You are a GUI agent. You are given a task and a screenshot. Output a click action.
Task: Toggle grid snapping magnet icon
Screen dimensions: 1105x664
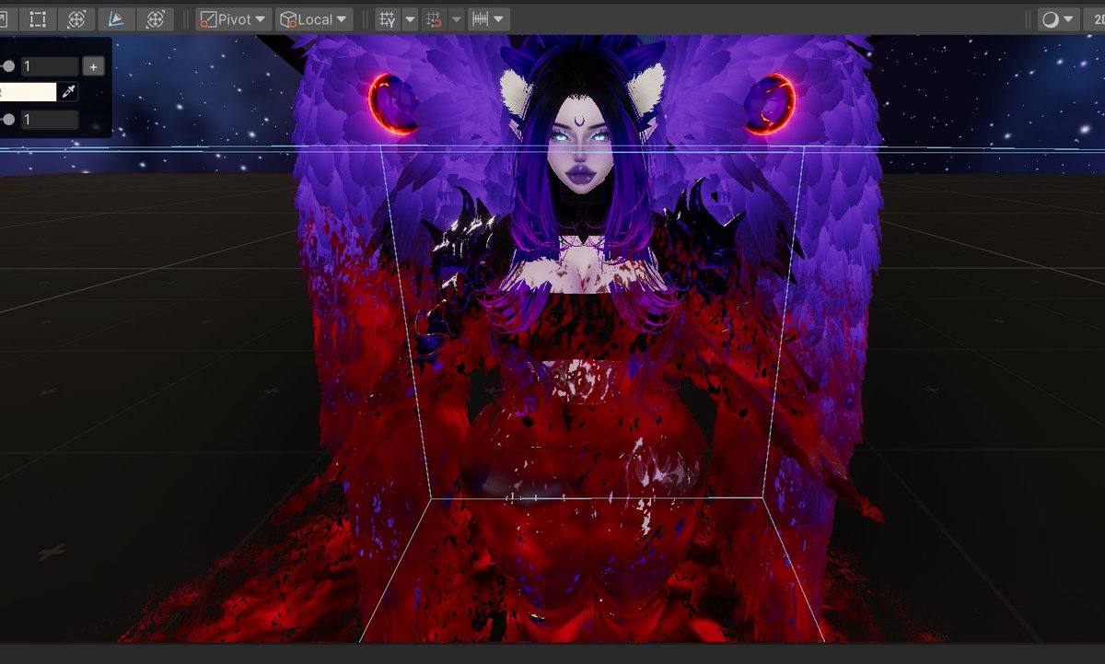click(434, 18)
